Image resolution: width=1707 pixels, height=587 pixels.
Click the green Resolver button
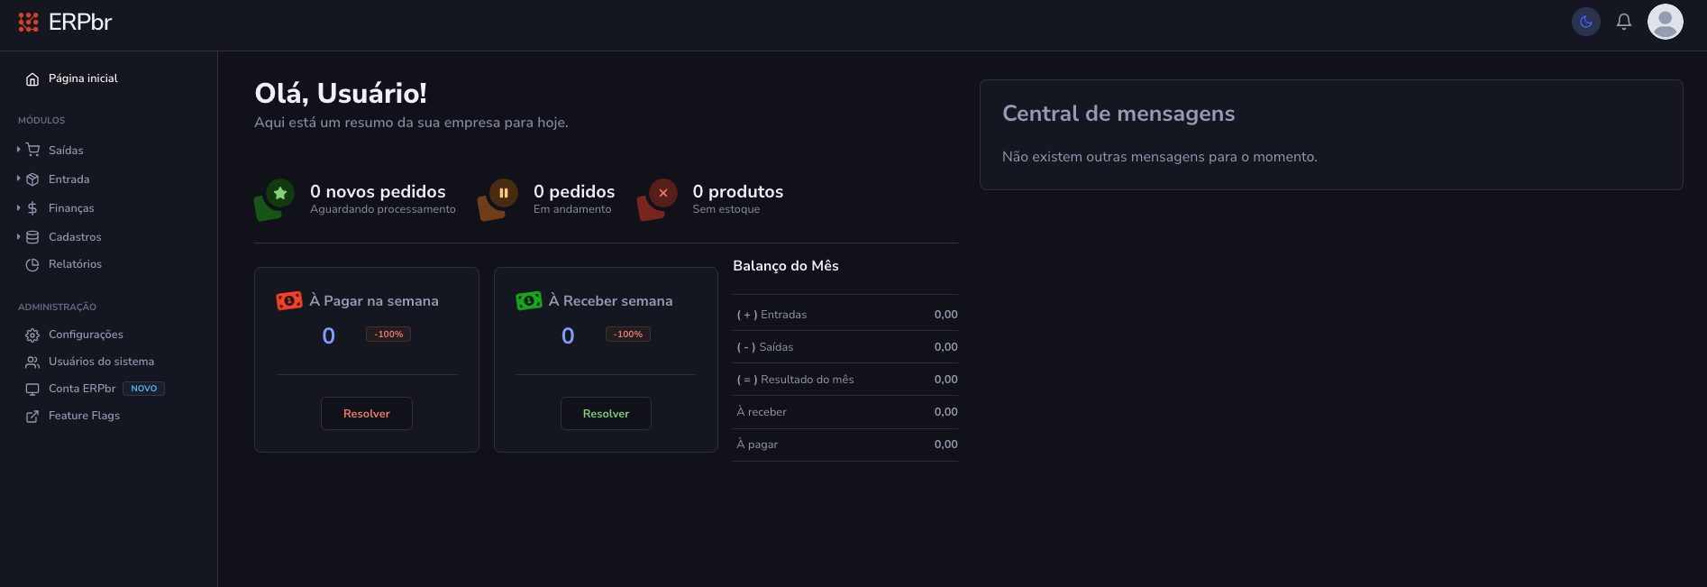pyautogui.click(x=606, y=414)
